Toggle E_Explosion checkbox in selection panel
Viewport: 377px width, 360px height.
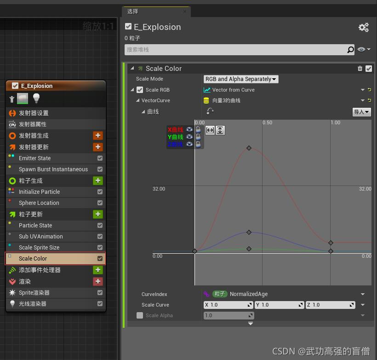tap(128, 27)
